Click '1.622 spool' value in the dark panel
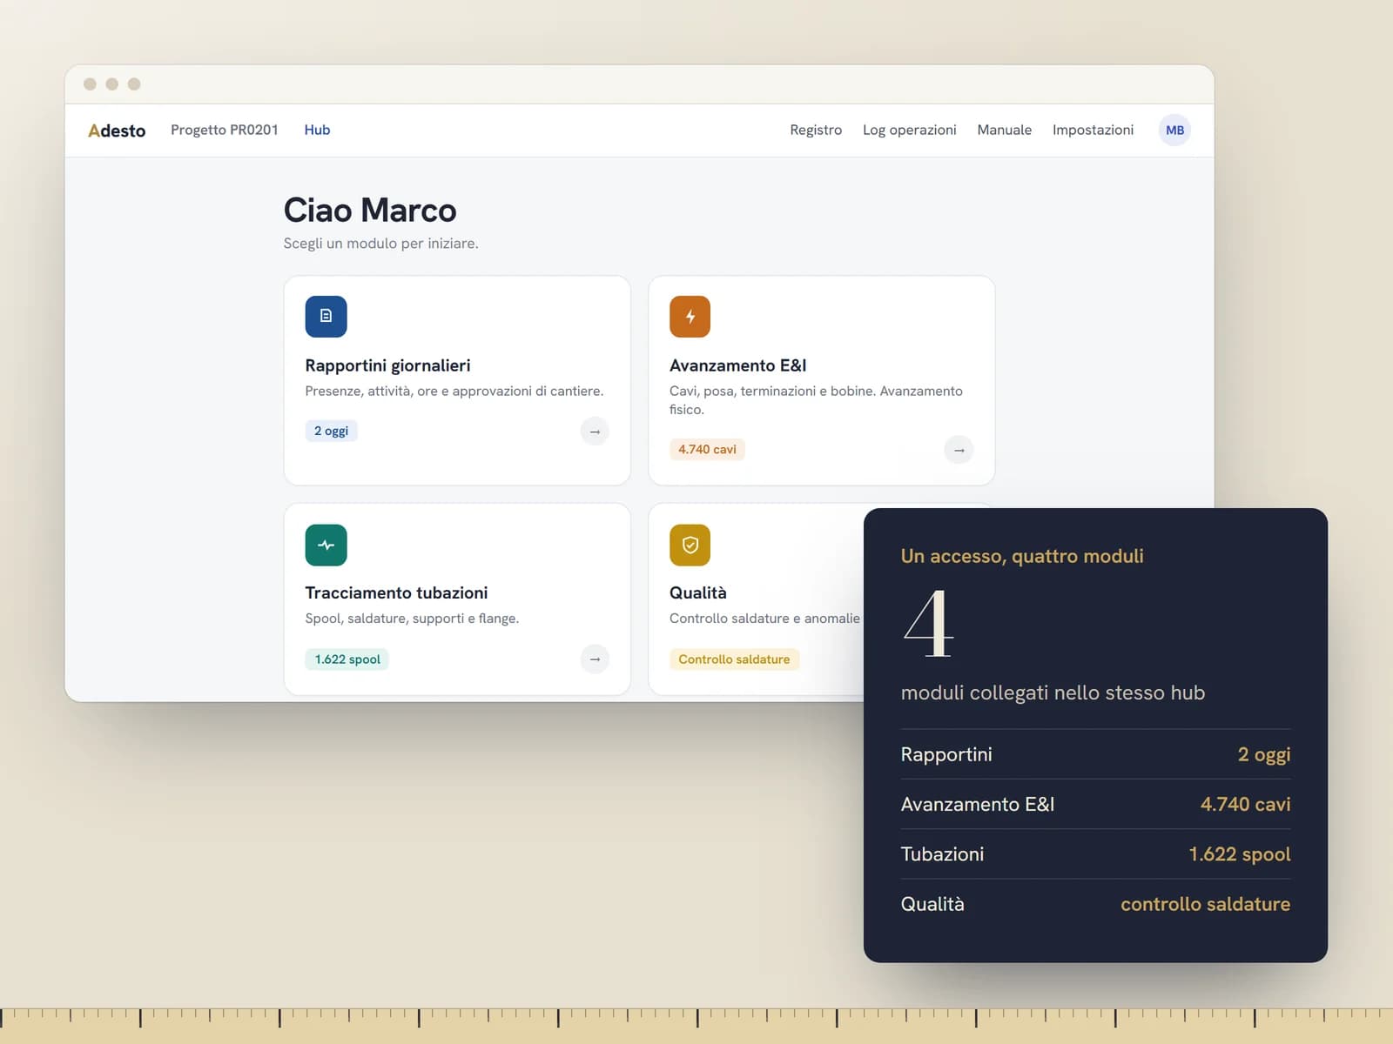Screen dimensions: 1393x1044 tap(1240, 854)
